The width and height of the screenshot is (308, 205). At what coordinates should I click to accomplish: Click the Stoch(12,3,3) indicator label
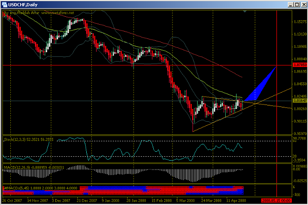29,139
